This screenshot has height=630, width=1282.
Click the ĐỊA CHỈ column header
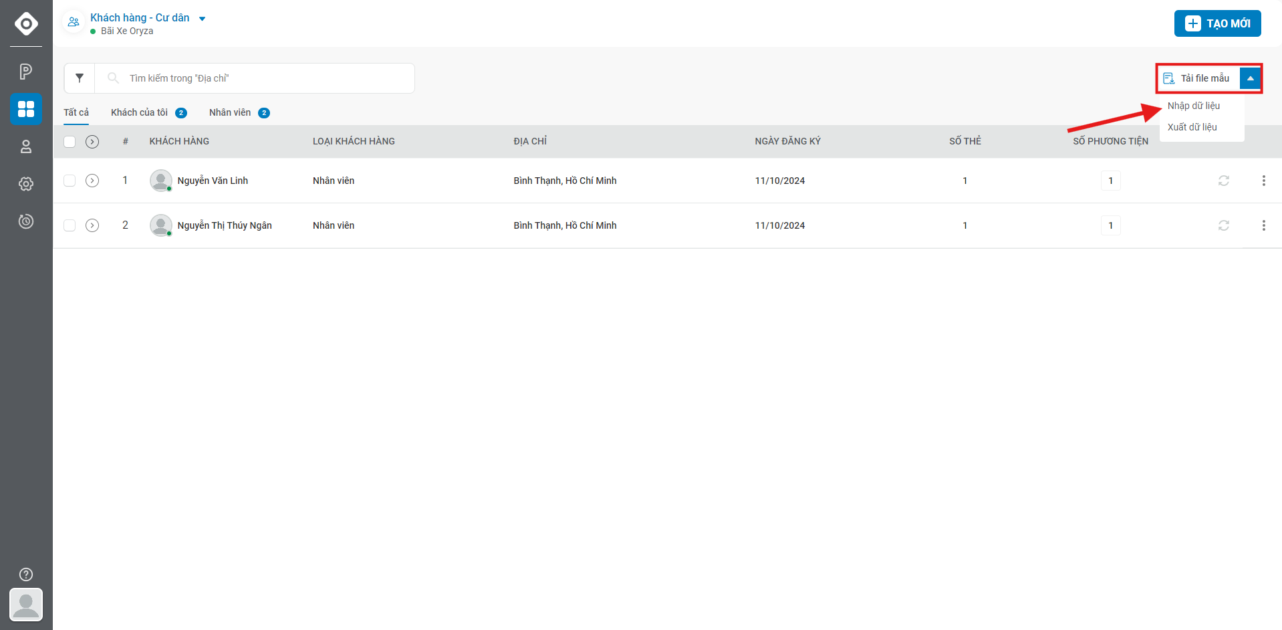tap(530, 141)
